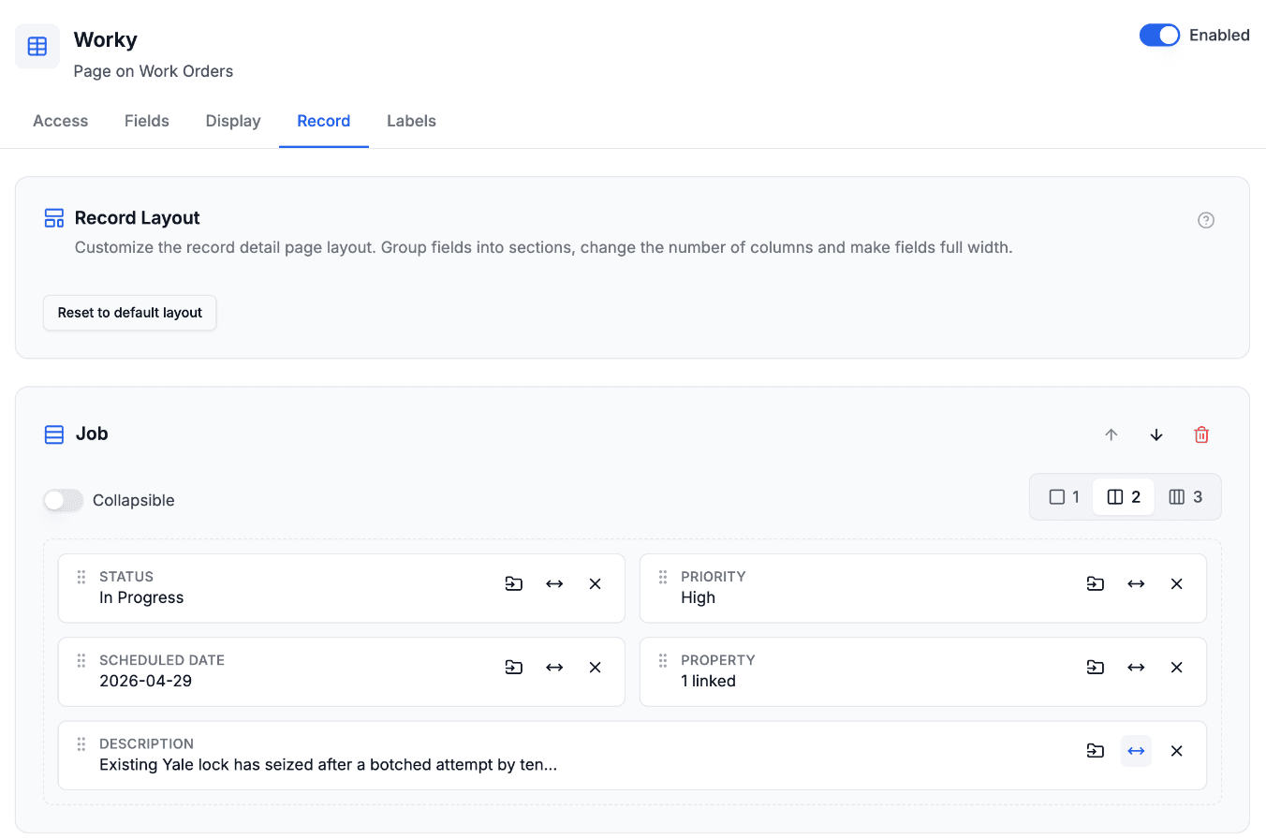The image size is (1266, 839).
Task: Open the Record Layout help icon
Action: pos(1206,220)
